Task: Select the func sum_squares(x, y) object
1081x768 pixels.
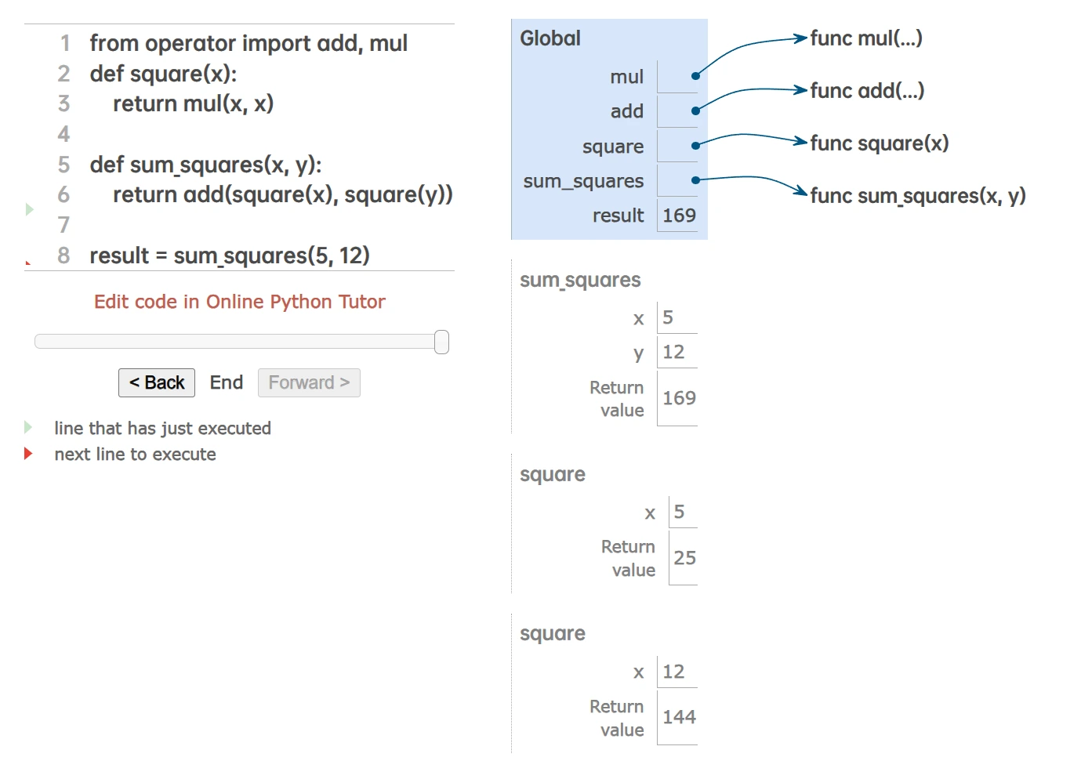Action: click(917, 196)
